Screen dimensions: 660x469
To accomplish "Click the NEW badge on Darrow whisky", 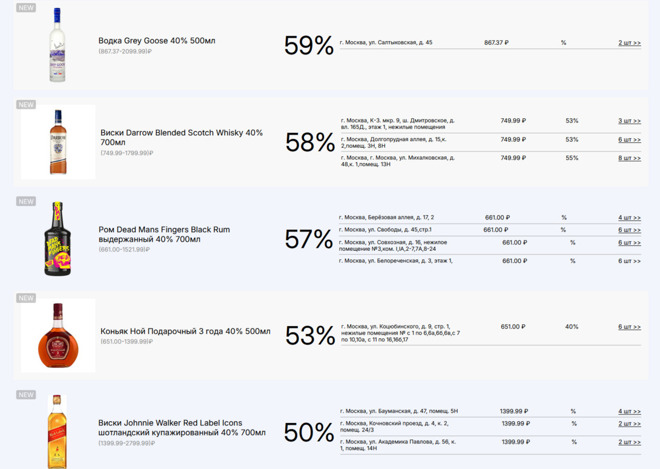I will (26, 105).
